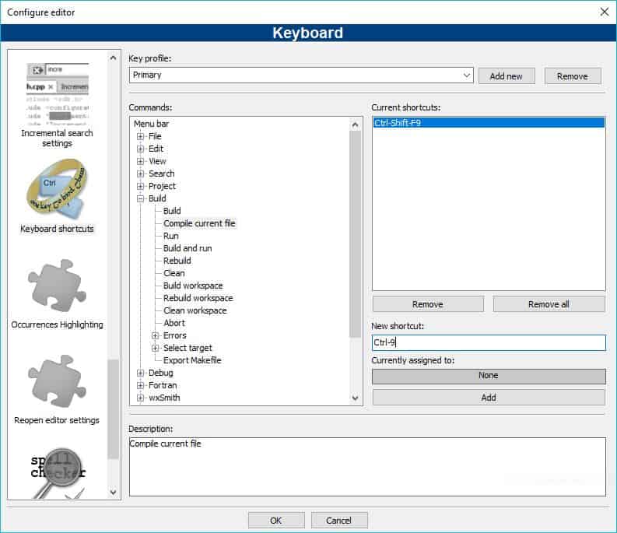Select the Build command in tree
The image size is (617, 533).
tap(172, 211)
